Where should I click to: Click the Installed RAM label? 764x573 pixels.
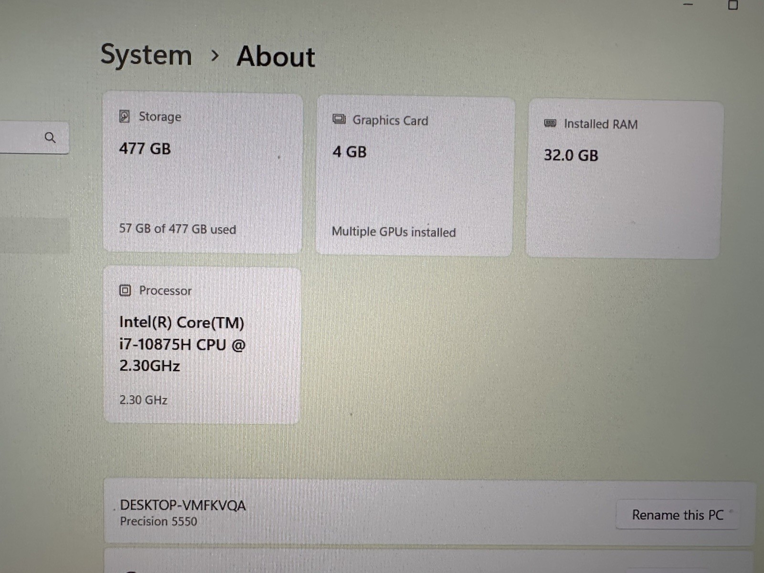[x=601, y=124]
